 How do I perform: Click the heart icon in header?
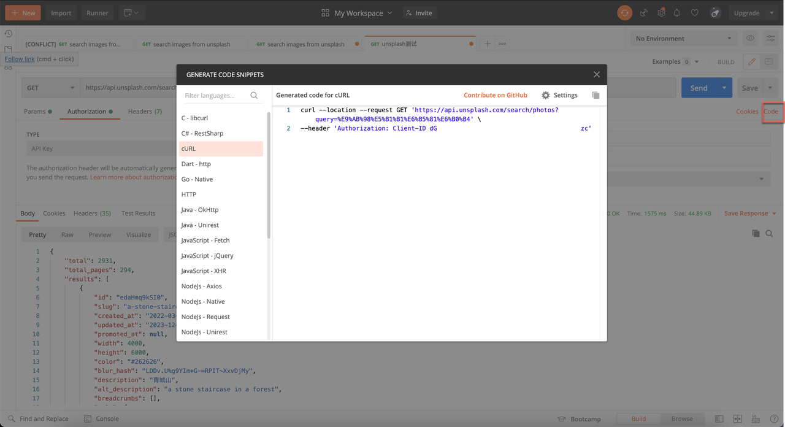[694, 13]
